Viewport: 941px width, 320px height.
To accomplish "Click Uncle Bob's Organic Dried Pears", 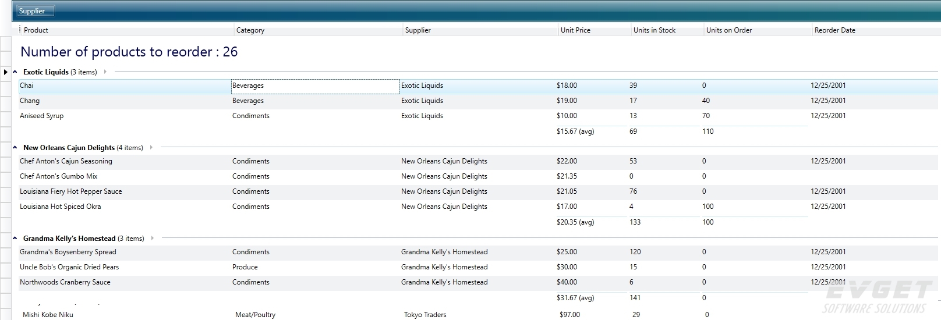I will tap(69, 268).
